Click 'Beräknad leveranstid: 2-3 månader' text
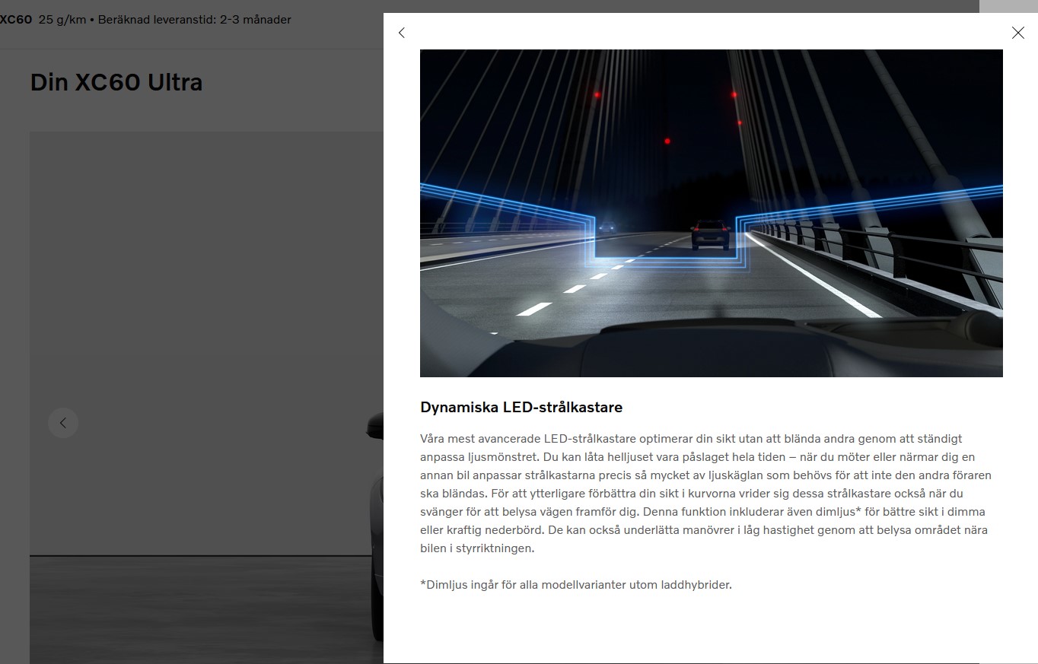 pyautogui.click(x=195, y=20)
